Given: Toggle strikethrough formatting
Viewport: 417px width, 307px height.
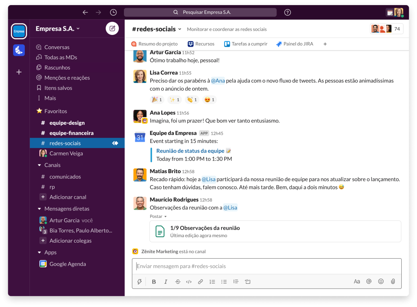Looking at the screenshot, I should point(178,281).
